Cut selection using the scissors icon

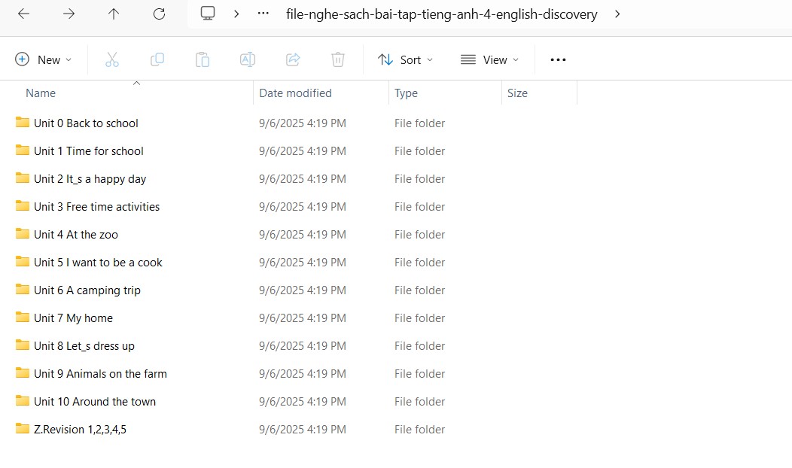tap(112, 59)
